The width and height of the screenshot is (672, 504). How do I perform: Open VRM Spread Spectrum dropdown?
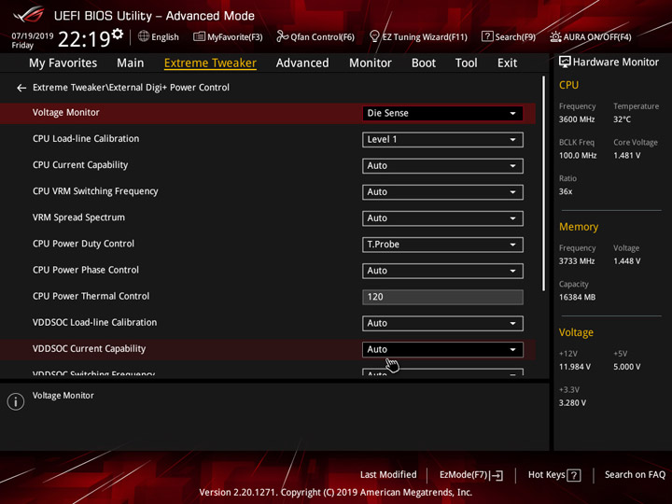[442, 218]
